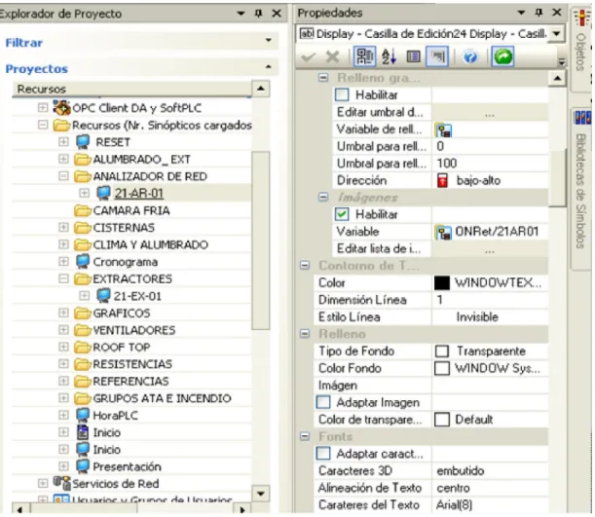
Task: Click the Presentación screen icon
Action: (x=83, y=466)
